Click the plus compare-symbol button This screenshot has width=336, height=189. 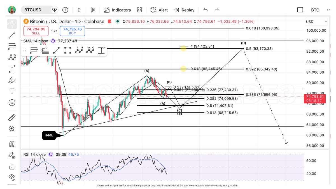(x=65, y=10)
